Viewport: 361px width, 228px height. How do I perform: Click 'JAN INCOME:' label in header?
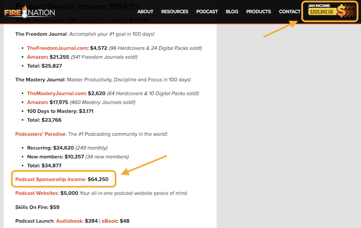(x=319, y=6)
